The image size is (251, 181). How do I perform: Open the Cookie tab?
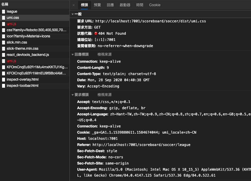(x=155, y=5)
